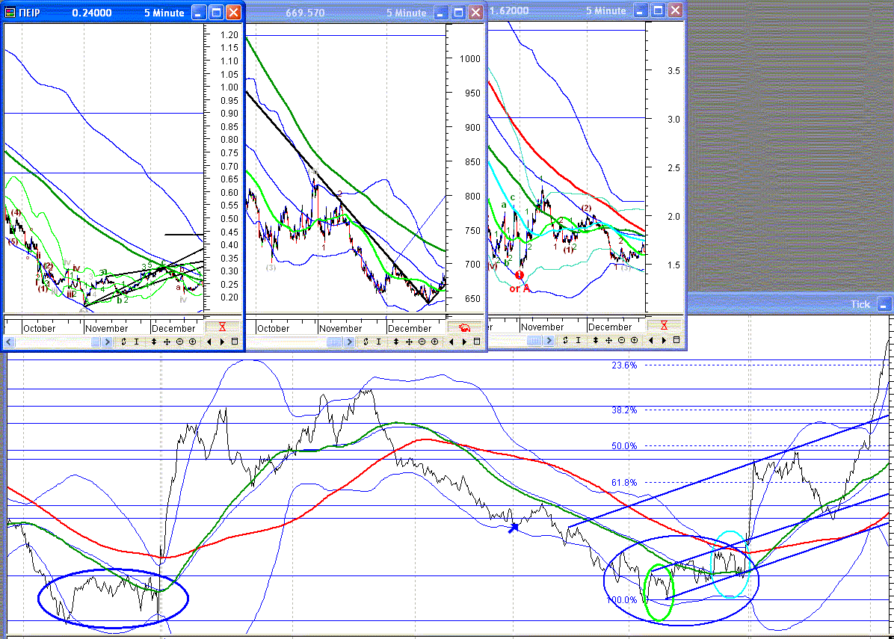
Task: Step forward with right triangle in 1.62000 window
Action: (x=664, y=340)
